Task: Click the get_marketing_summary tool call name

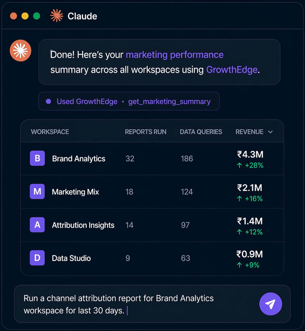Action: coord(169,101)
